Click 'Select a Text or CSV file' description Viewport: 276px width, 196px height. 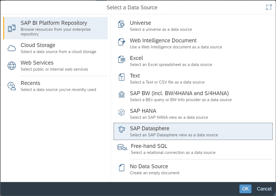tap(167, 82)
